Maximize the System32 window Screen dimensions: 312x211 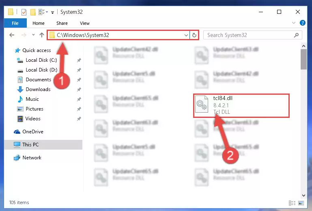click(x=279, y=12)
